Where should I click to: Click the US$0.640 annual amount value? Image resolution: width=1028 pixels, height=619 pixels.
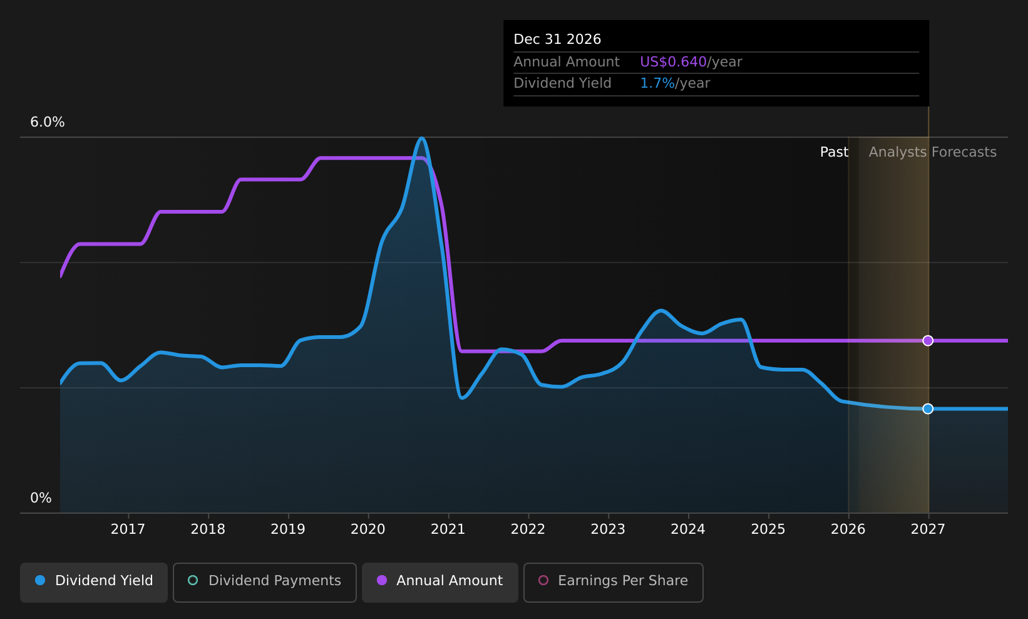pos(673,62)
